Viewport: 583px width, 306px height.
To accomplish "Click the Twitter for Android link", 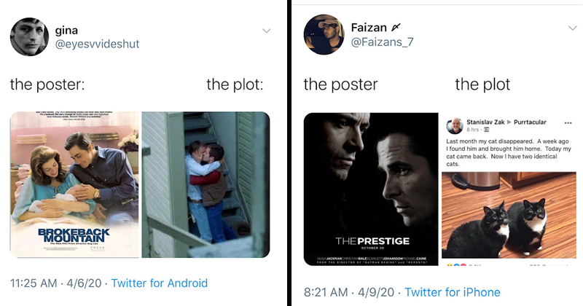I will coord(159,283).
